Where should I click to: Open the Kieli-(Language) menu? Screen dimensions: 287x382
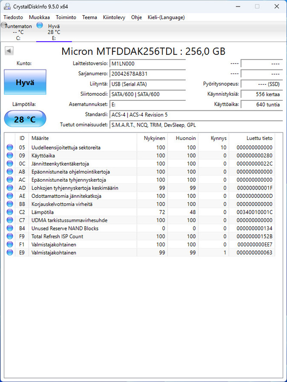tap(166, 17)
